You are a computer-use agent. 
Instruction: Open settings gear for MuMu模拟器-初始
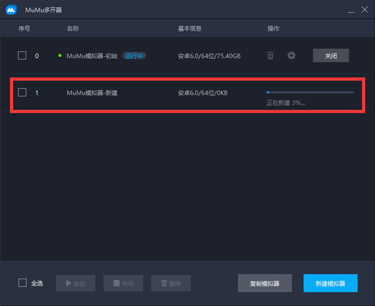pos(291,56)
